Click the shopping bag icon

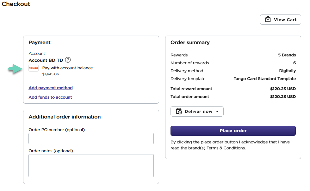(268, 19)
